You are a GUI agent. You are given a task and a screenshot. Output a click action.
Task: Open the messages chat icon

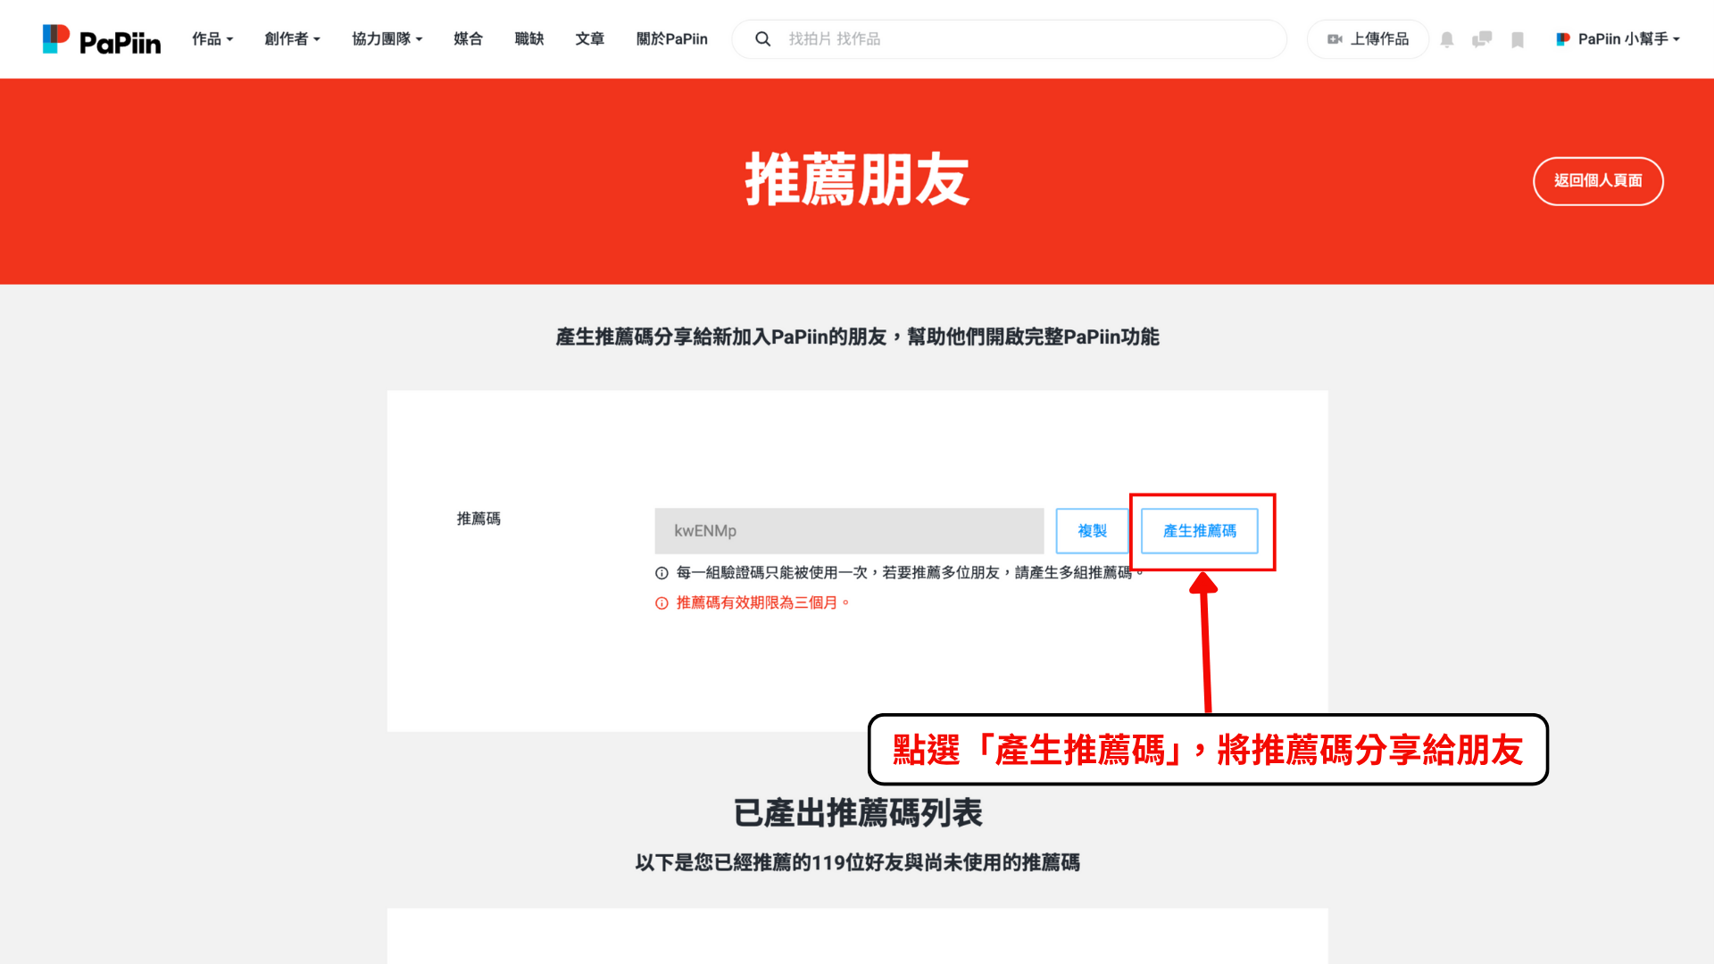pyautogui.click(x=1482, y=39)
